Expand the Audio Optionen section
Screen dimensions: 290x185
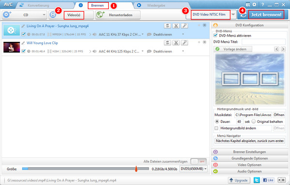[249, 171]
